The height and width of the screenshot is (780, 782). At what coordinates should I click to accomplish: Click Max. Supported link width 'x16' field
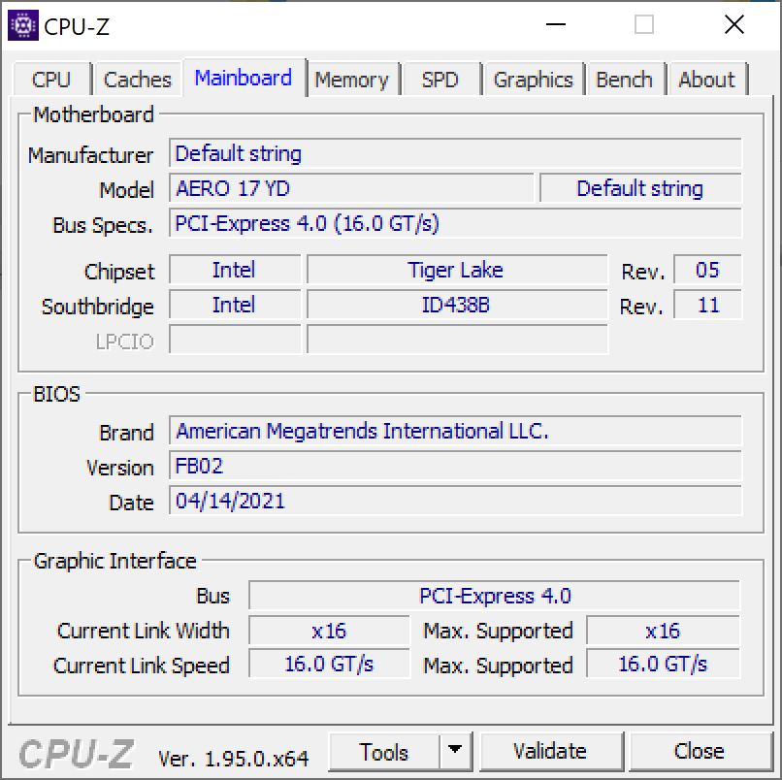click(663, 631)
